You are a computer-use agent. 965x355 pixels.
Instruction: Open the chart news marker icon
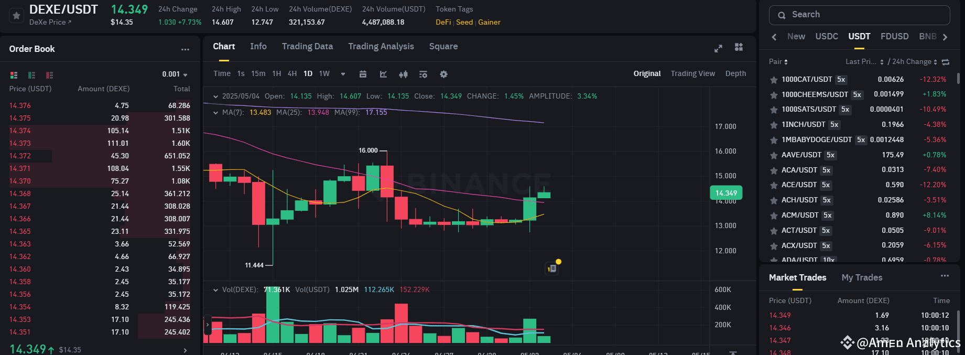[x=552, y=268]
